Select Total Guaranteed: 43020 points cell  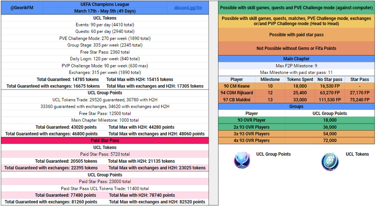[x=66, y=127]
